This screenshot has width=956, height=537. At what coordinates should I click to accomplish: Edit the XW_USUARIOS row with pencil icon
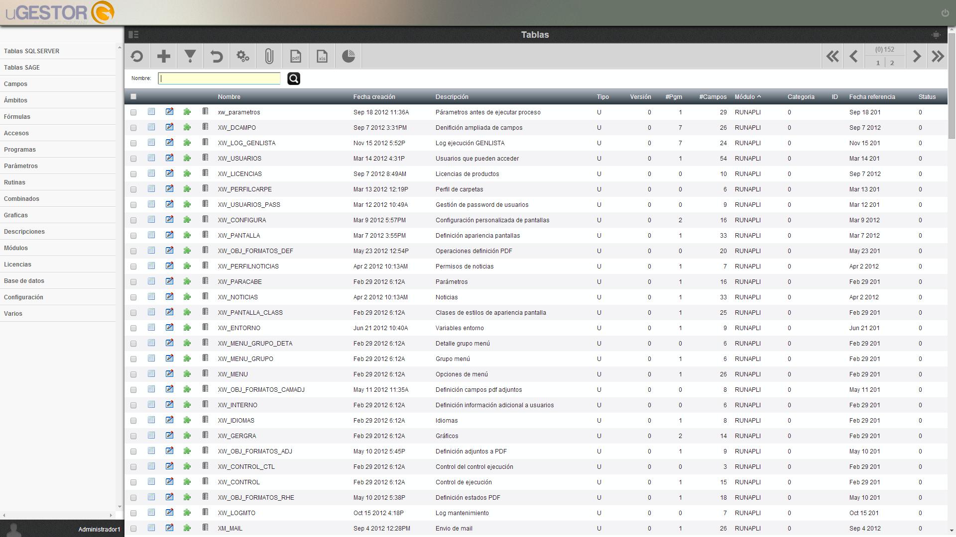(x=169, y=158)
